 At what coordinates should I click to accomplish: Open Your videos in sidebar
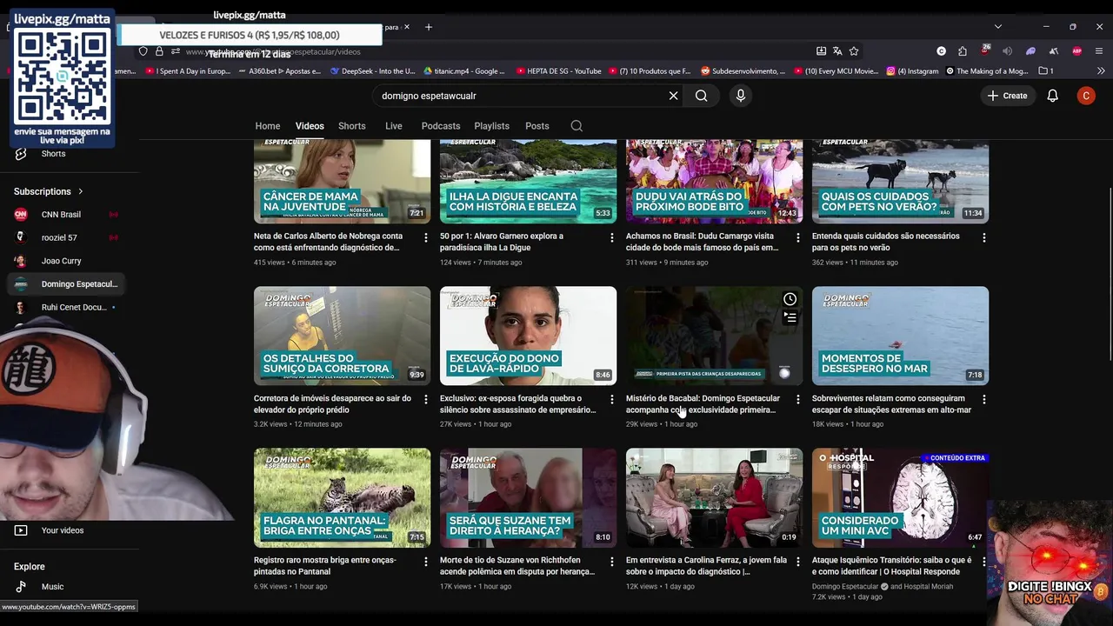tap(63, 530)
